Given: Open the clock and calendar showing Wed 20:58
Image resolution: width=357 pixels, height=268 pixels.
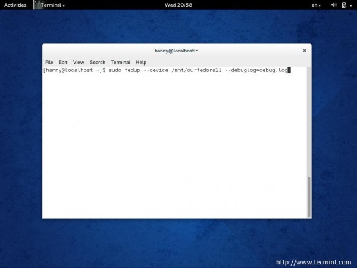Looking at the screenshot, I should point(178,5).
